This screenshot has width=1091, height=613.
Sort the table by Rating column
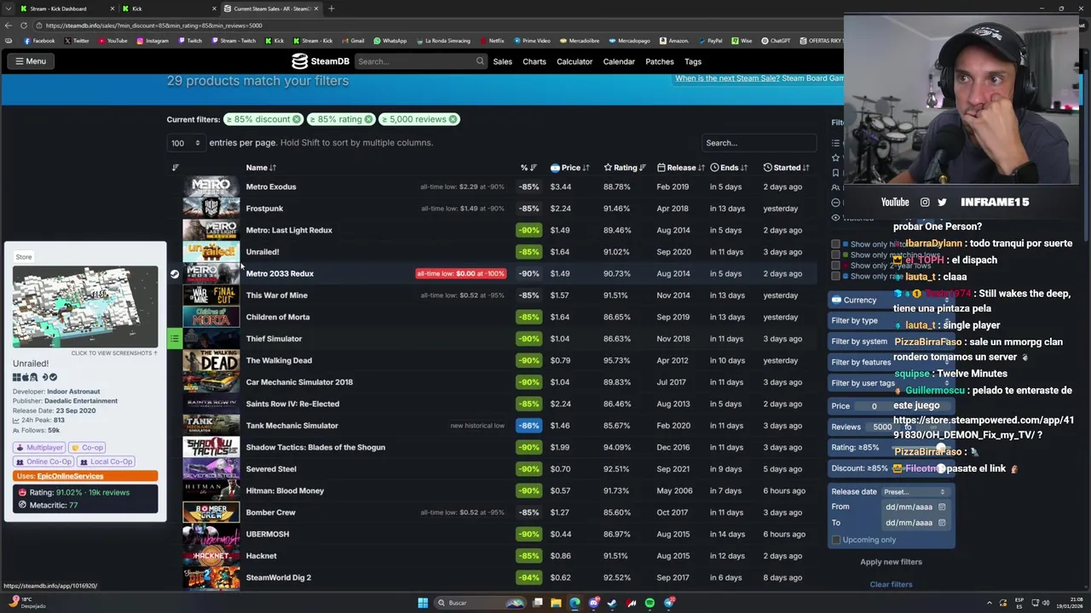pos(625,168)
